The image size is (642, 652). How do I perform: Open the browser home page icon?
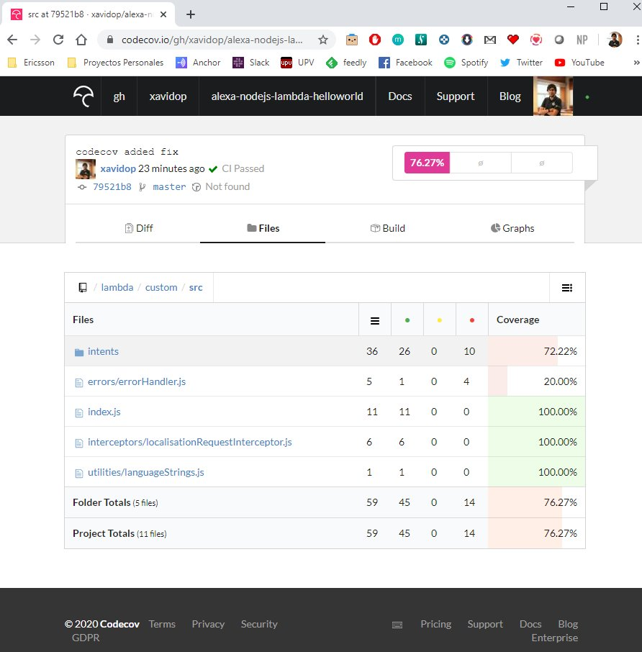pyautogui.click(x=81, y=40)
